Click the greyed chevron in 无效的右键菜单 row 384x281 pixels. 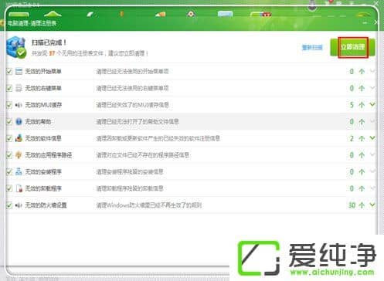(x=372, y=88)
